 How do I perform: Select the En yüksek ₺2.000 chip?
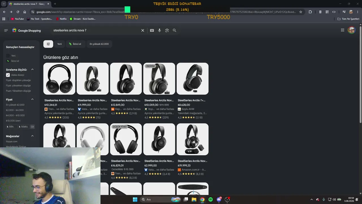(x=99, y=44)
